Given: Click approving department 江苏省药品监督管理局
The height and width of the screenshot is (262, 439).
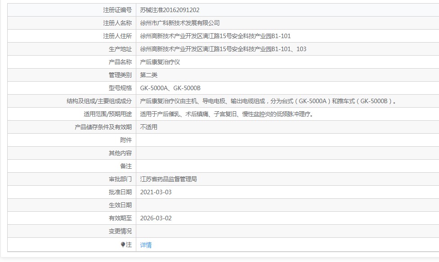Looking at the screenshot, I should [168, 179].
